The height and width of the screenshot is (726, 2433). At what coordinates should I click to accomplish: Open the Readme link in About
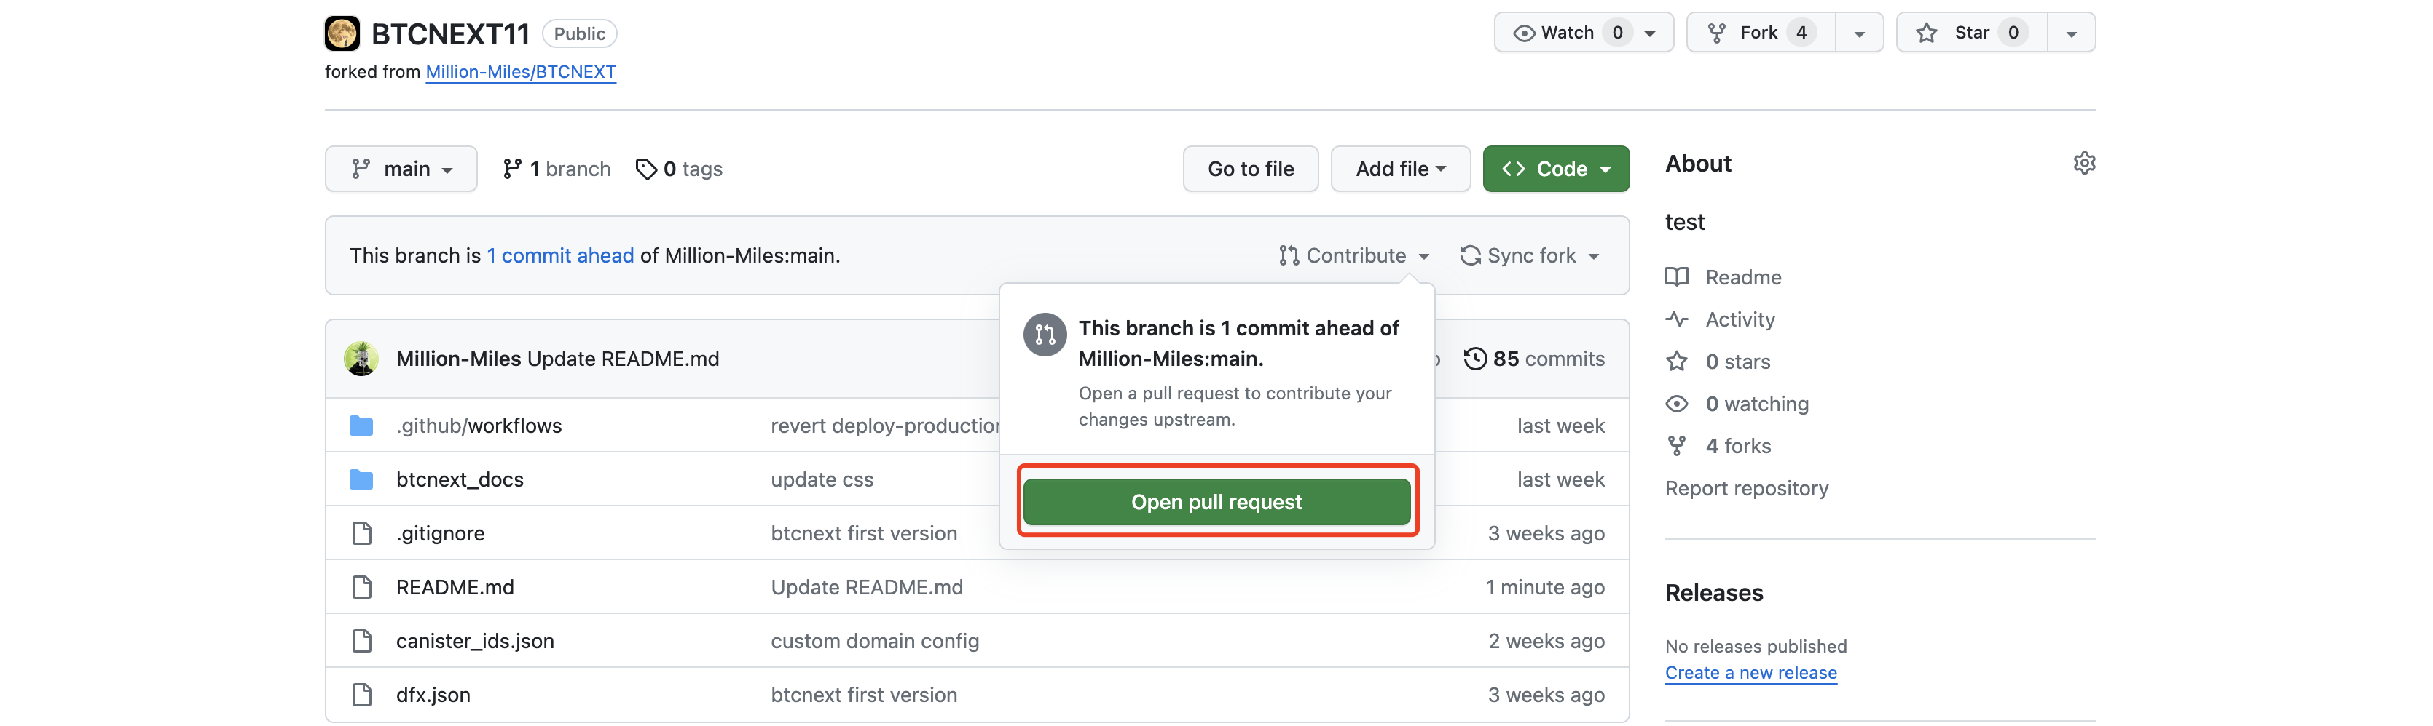tap(1723, 276)
